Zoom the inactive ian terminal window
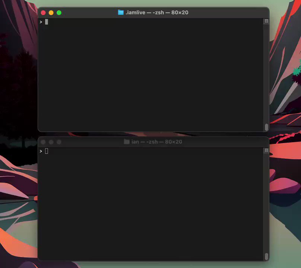The image size is (301, 268). click(59, 142)
